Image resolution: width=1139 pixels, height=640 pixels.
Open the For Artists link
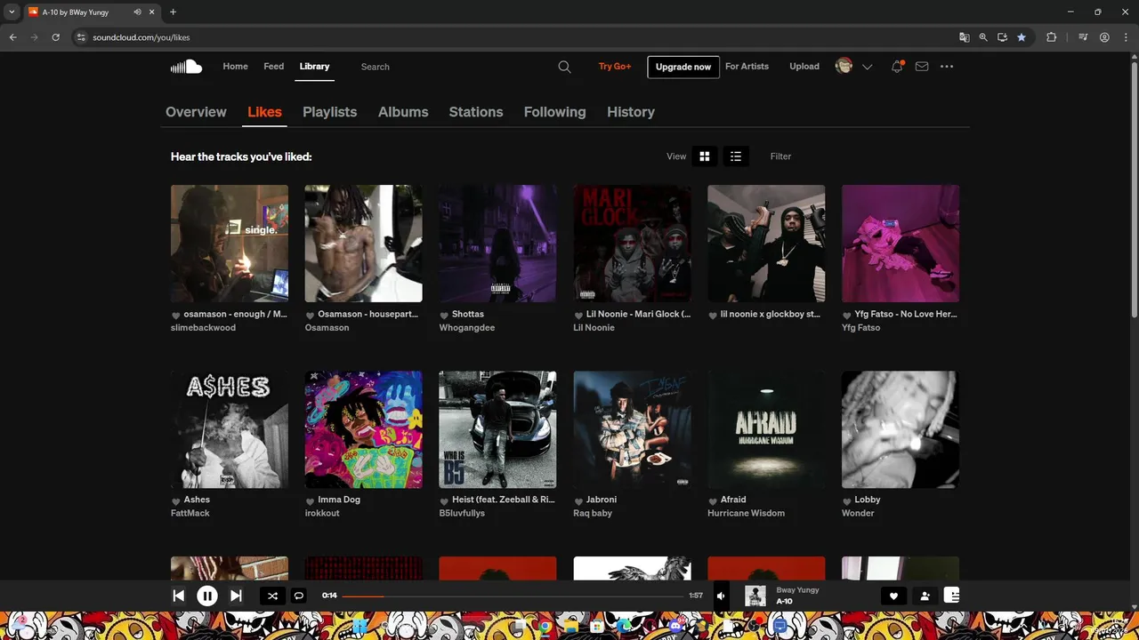coord(747,67)
